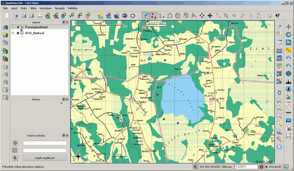Add a raster layer
This screenshot has width=294, height=171.
point(56,15)
